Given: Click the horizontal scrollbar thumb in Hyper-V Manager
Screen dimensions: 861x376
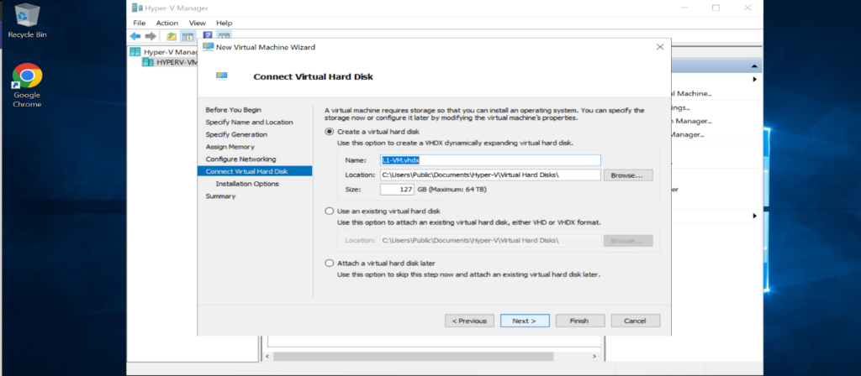Looking at the screenshot, I should [x=415, y=356].
